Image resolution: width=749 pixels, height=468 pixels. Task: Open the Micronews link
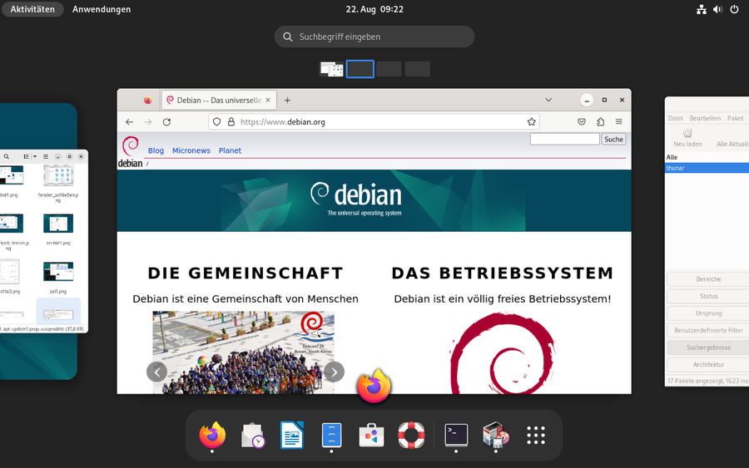(191, 150)
